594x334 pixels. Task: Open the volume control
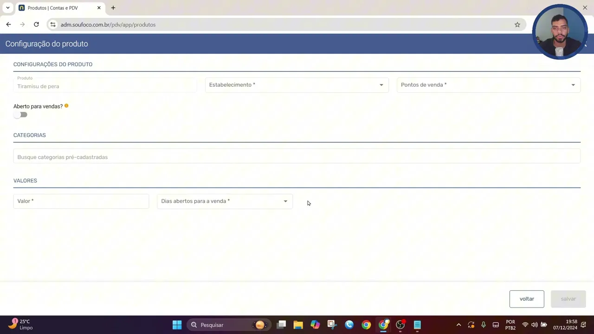point(535,325)
